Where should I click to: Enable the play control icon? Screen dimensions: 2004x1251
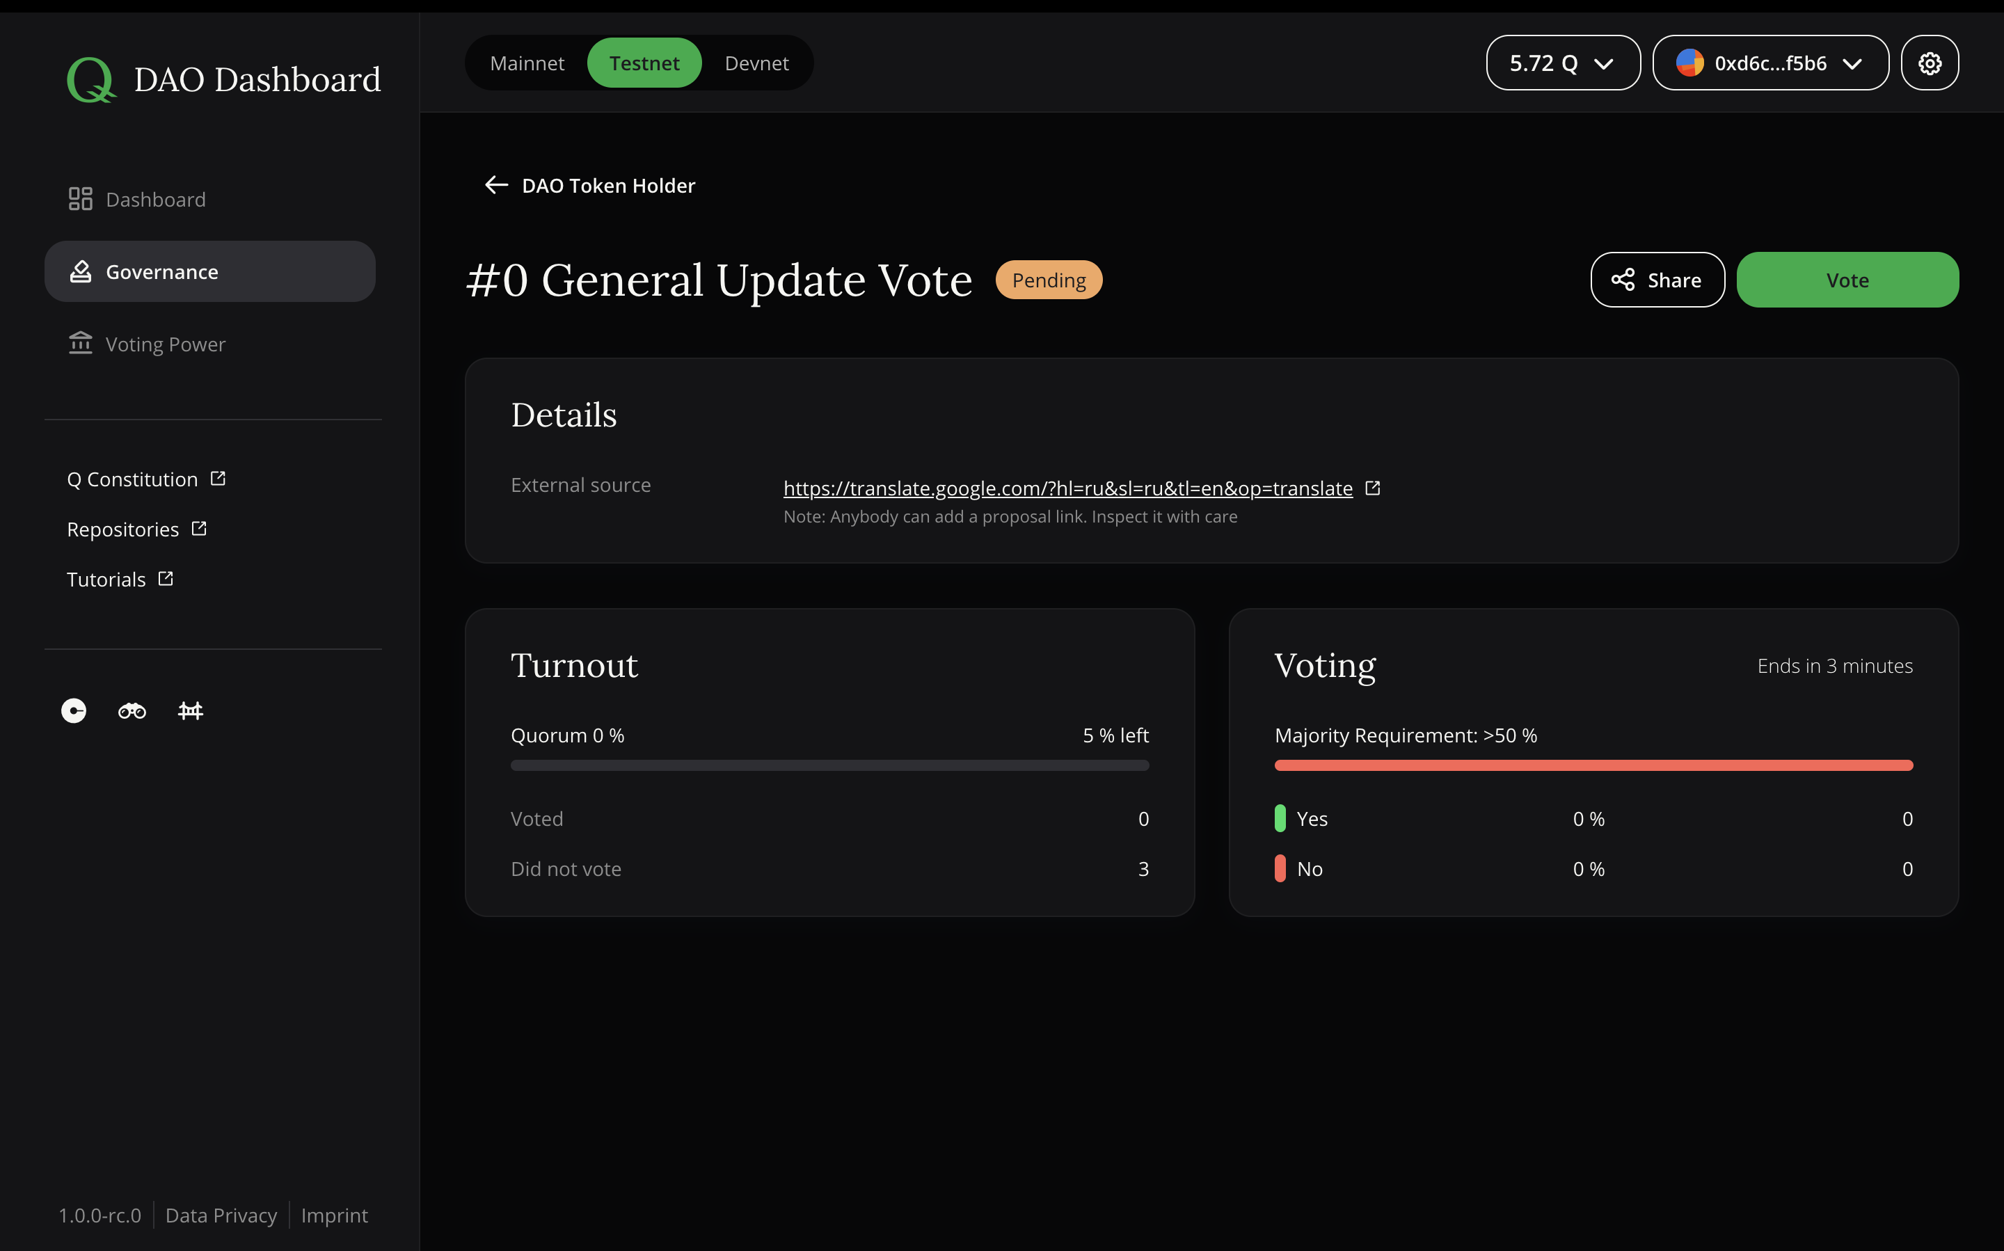(74, 709)
